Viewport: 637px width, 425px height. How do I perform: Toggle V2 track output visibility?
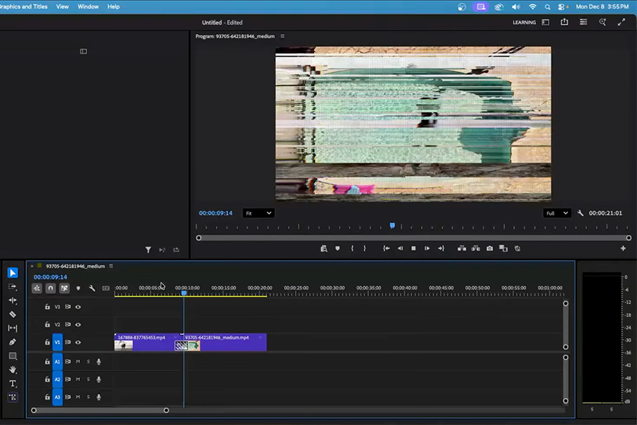[x=78, y=324]
